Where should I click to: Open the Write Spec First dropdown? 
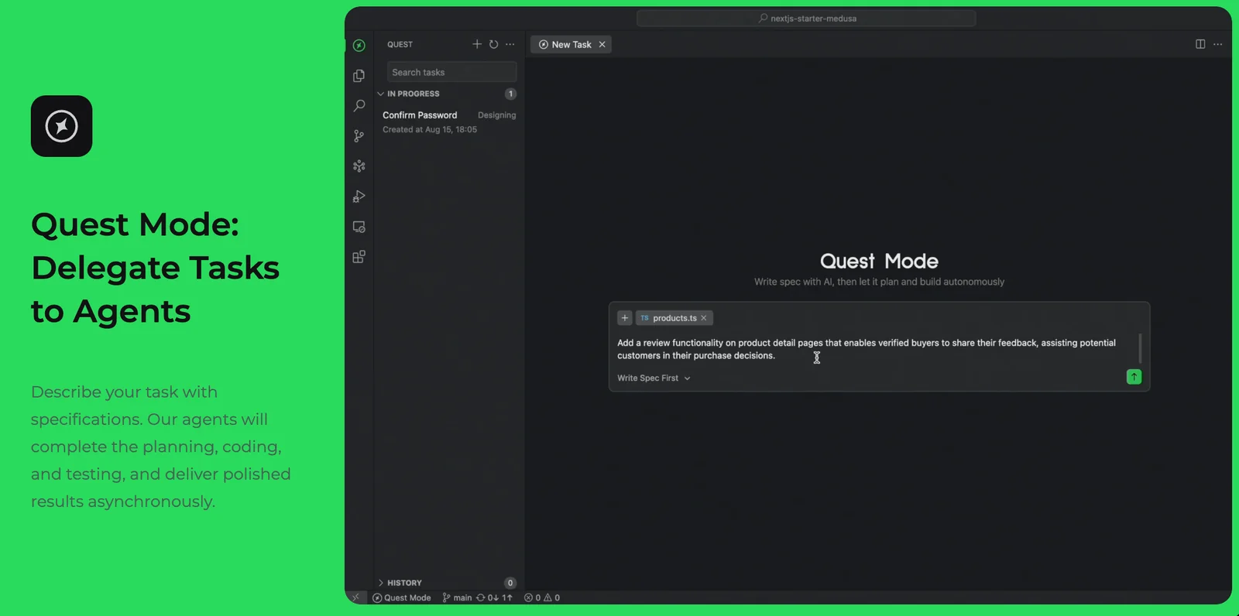point(654,378)
